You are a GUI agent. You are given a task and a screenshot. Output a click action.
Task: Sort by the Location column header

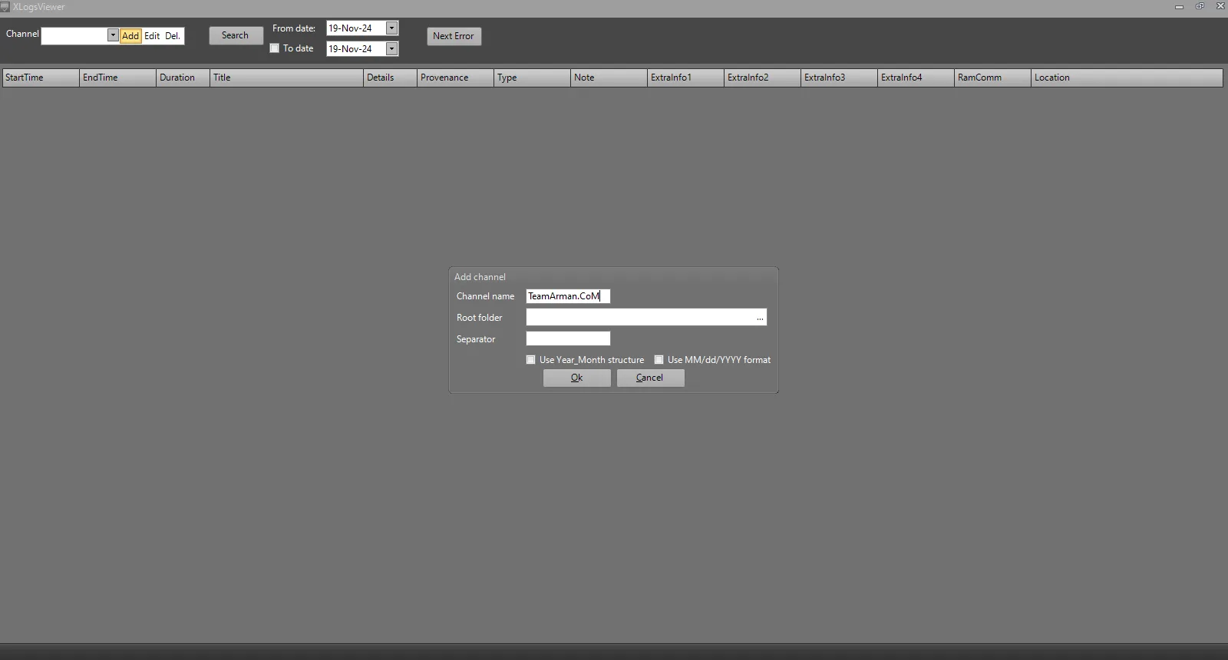tap(1127, 78)
